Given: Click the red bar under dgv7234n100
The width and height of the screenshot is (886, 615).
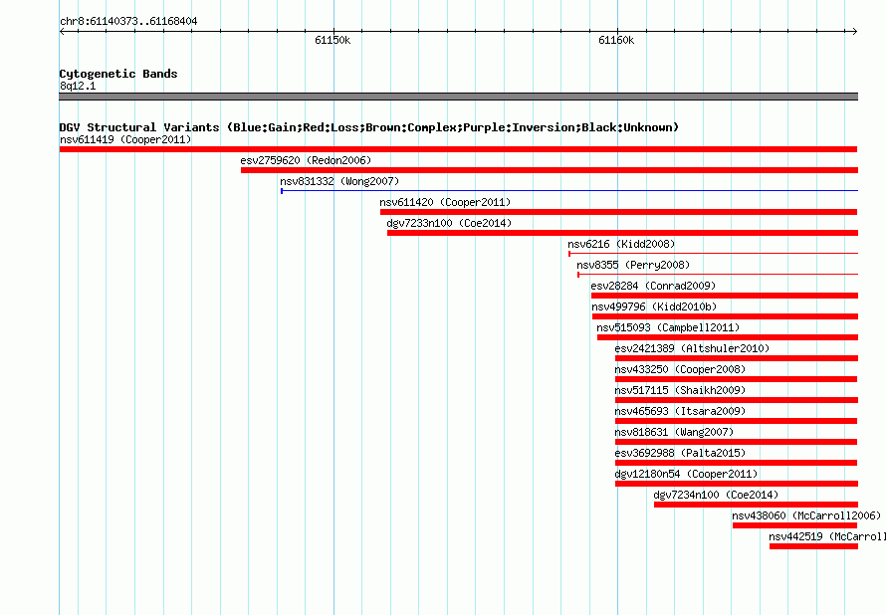Looking at the screenshot, I should tap(756, 505).
